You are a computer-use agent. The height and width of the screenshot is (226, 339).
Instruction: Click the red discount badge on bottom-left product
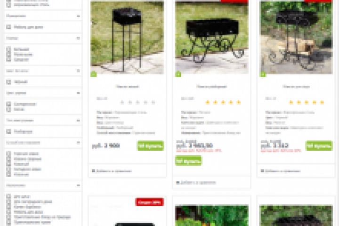click(x=150, y=202)
